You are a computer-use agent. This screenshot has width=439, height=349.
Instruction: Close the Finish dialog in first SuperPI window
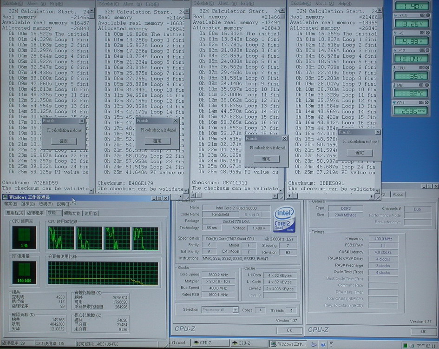tap(81, 121)
